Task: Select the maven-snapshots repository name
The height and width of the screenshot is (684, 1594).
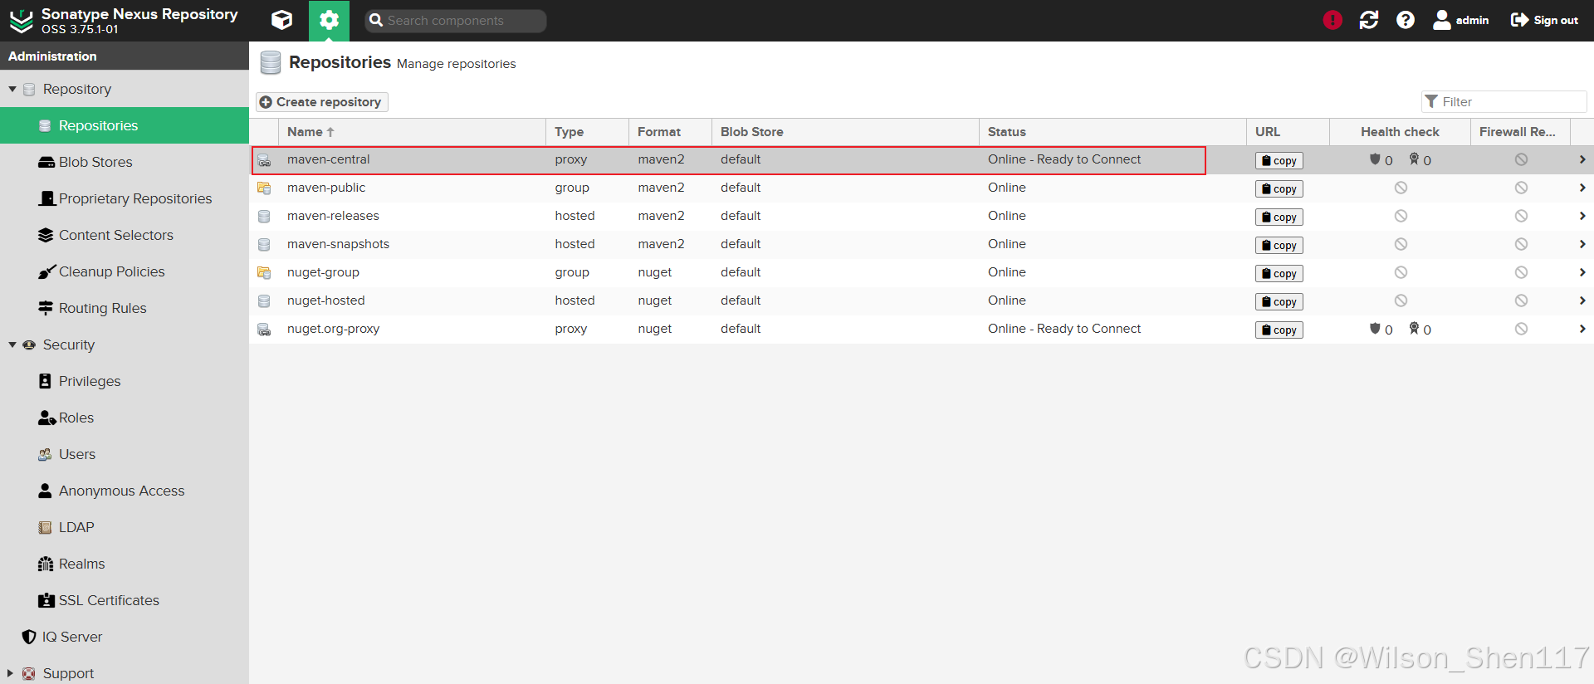Action: (x=338, y=244)
